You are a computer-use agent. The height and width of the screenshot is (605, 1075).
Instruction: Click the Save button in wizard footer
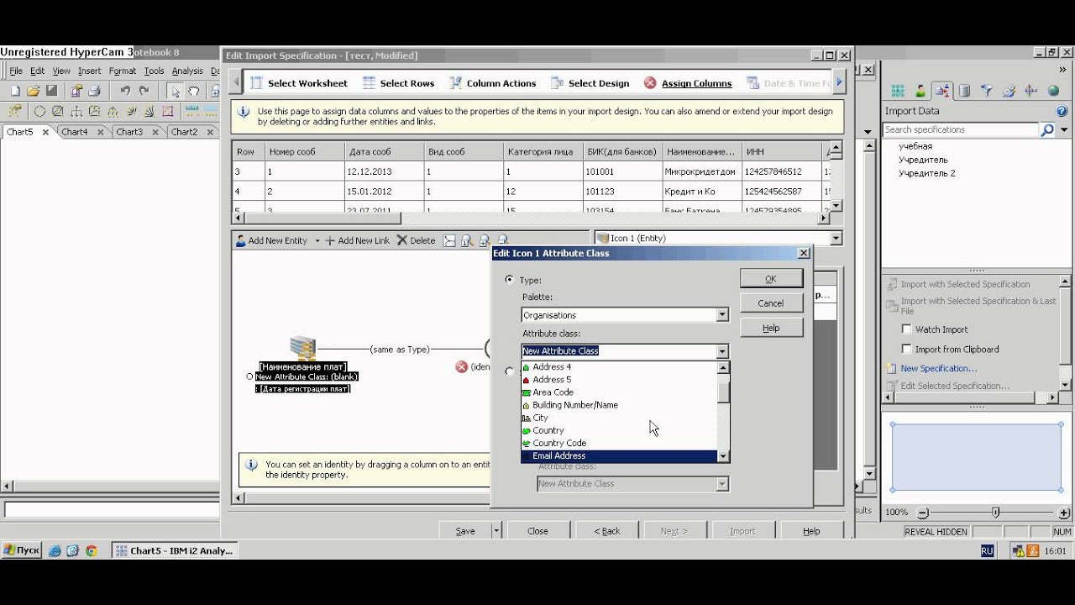tap(465, 531)
